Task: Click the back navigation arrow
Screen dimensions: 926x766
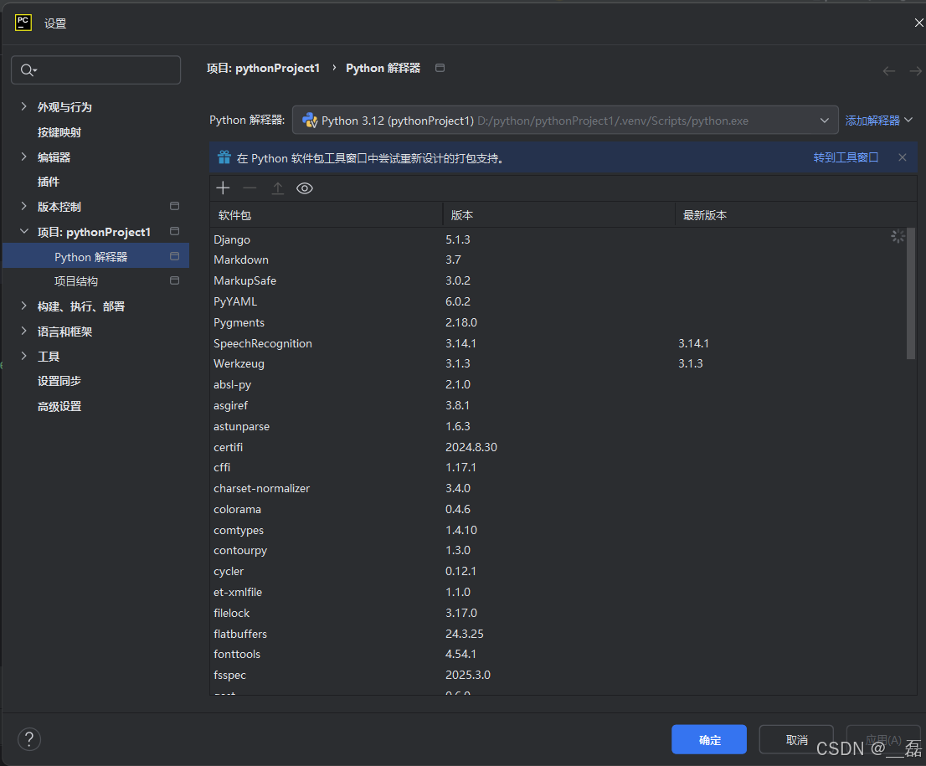Action: [889, 71]
